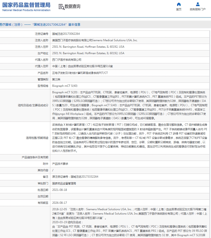
Task: Click model value Biograph mCT S(40)
Action: point(65,86)
